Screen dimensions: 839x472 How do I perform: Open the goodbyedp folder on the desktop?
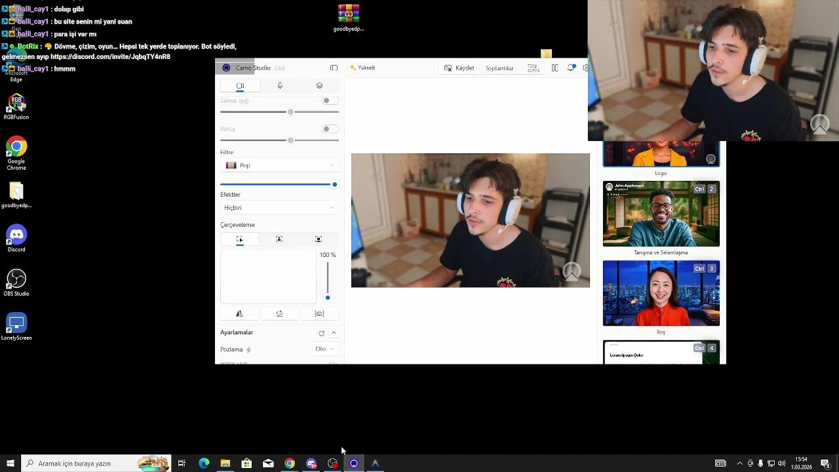click(x=16, y=195)
